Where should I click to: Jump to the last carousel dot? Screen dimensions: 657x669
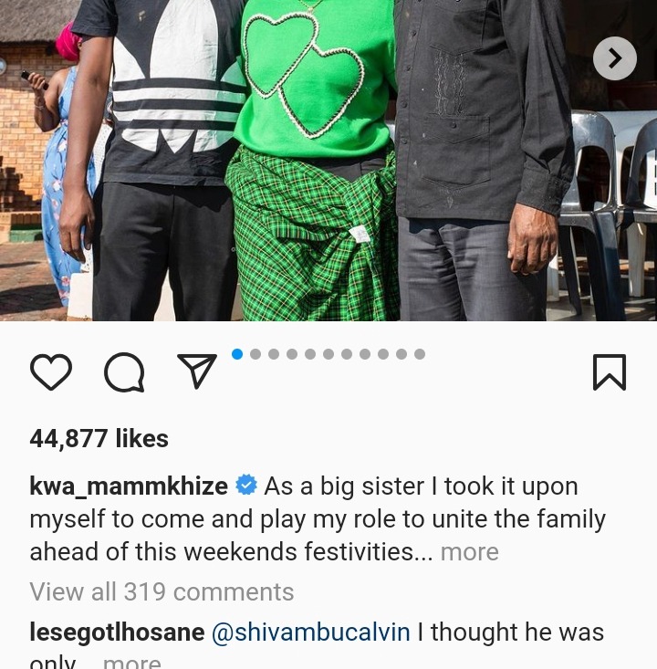420,354
